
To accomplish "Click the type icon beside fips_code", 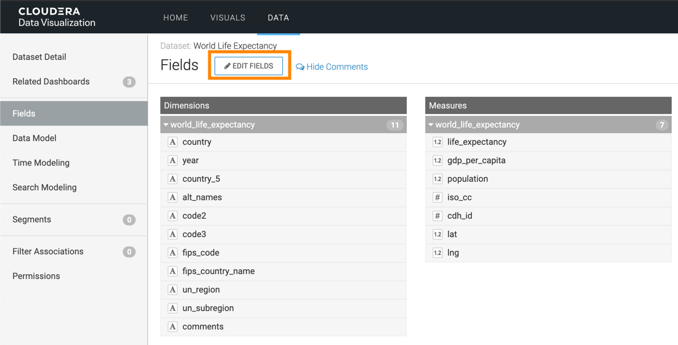I will (x=173, y=253).
